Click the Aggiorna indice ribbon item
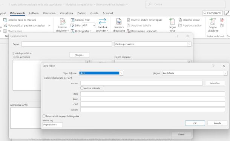The image size is (230, 141). 190,26
